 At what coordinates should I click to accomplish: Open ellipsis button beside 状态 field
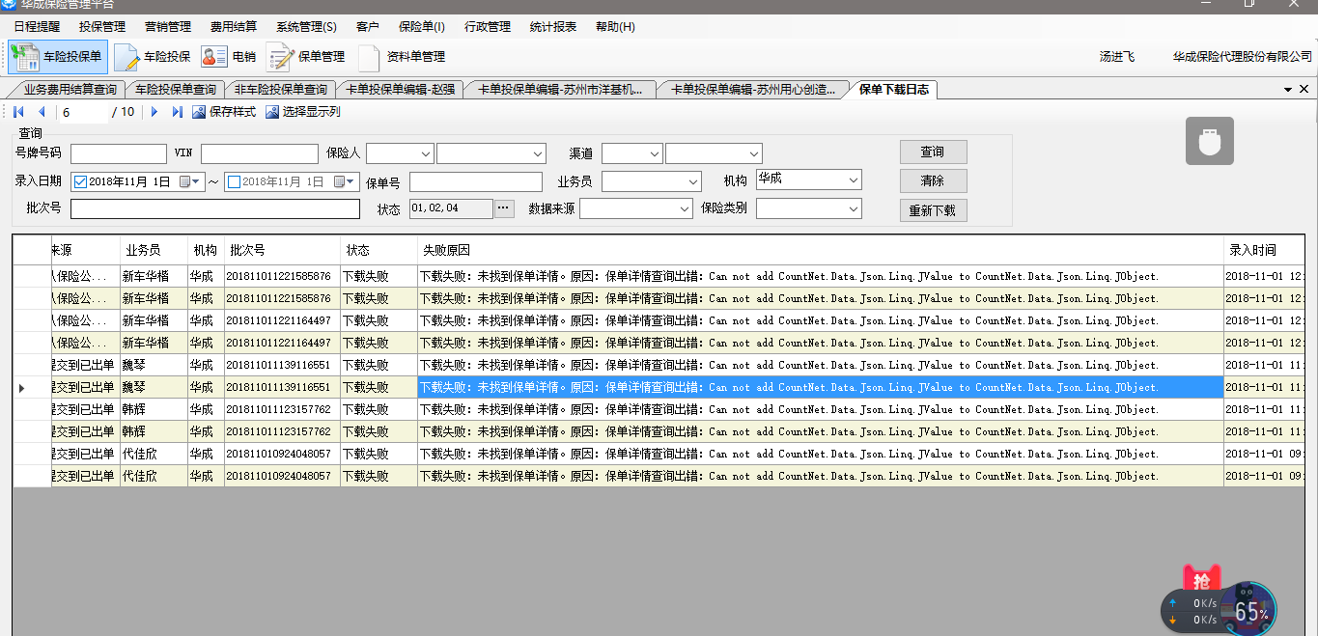[x=504, y=208]
